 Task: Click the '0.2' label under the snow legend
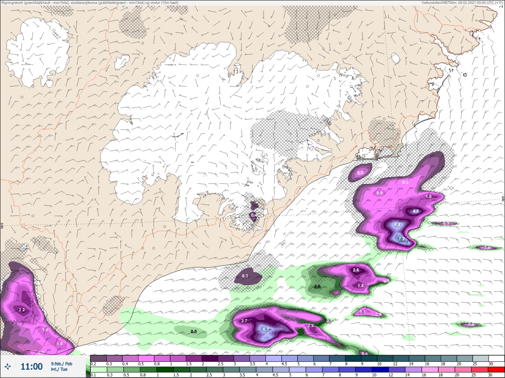93,364
